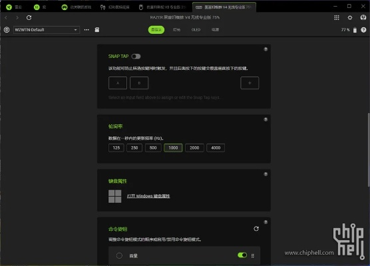Reset command dial modes with refresh icon
Screen dimensions: 370x266
click(256, 229)
